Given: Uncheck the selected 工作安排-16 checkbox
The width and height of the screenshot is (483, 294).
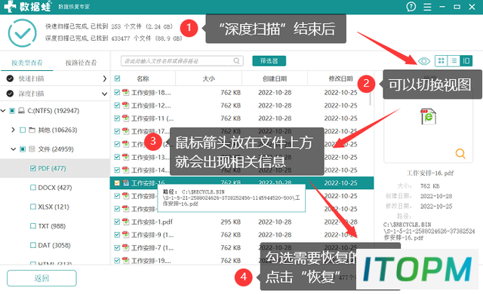Looking at the screenshot, I should (x=117, y=182).
